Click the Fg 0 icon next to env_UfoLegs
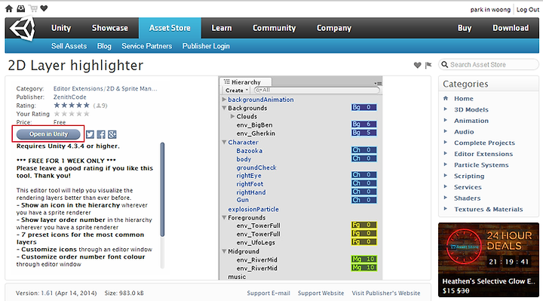 click(364, 241)
